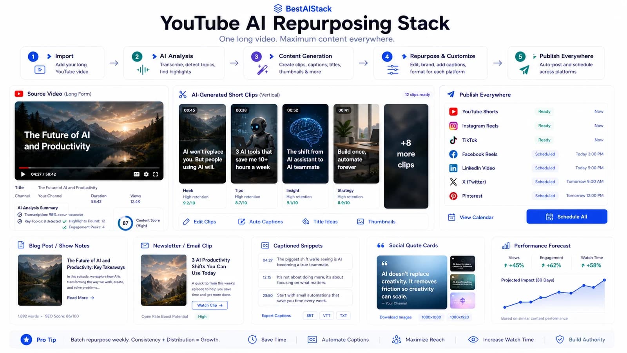
Task: Click the Engagement Peaks checkmark
Action: click(64, 227)
